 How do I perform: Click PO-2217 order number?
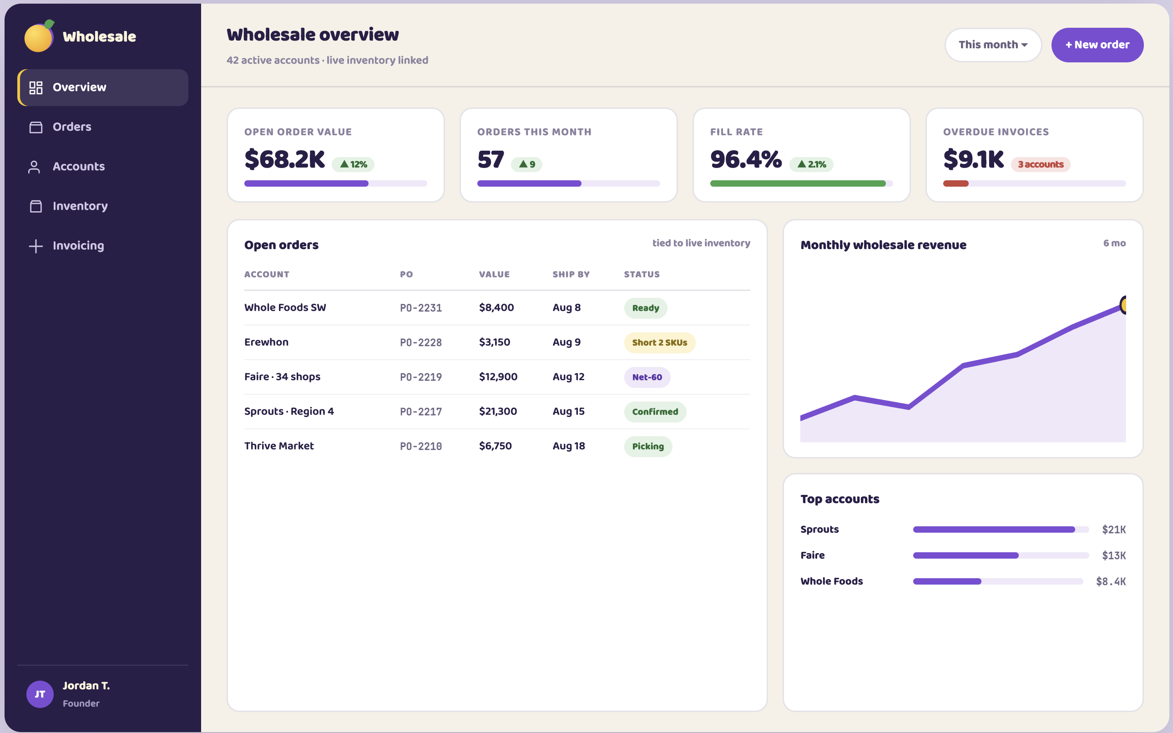click(x=420, y=412)
